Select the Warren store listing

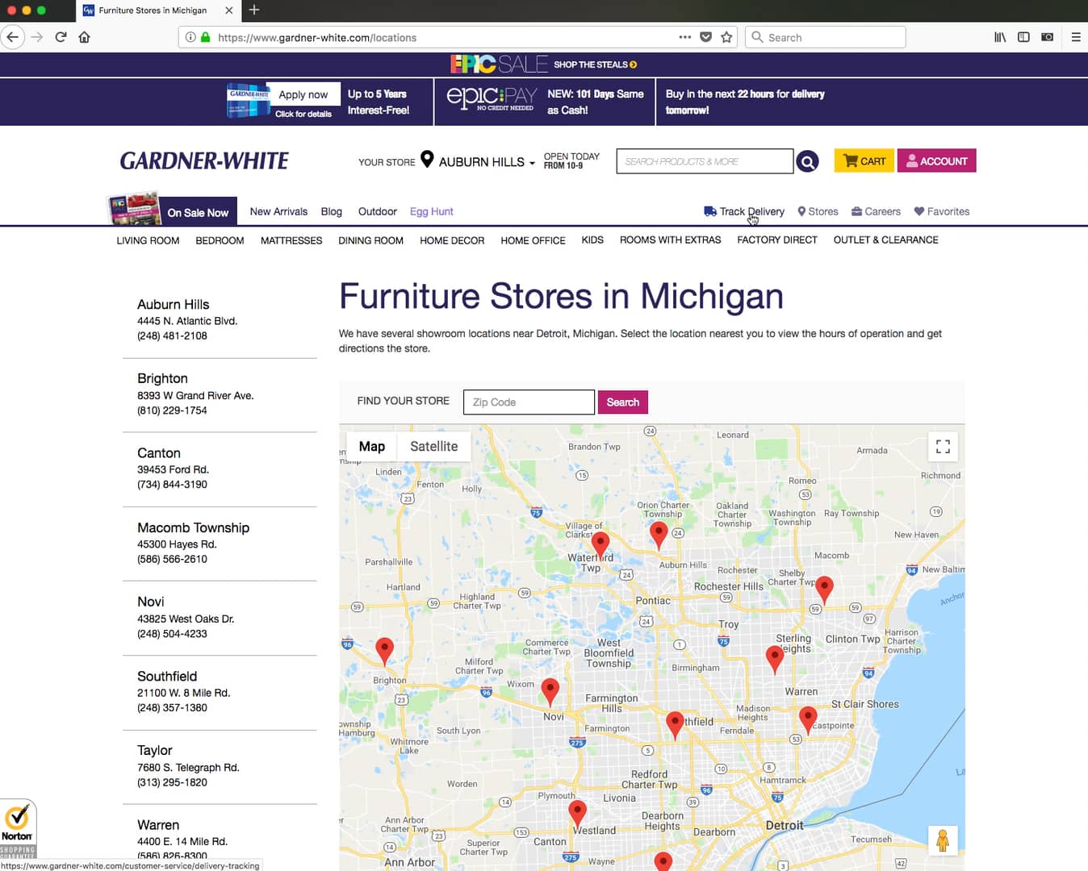(220, 839)
